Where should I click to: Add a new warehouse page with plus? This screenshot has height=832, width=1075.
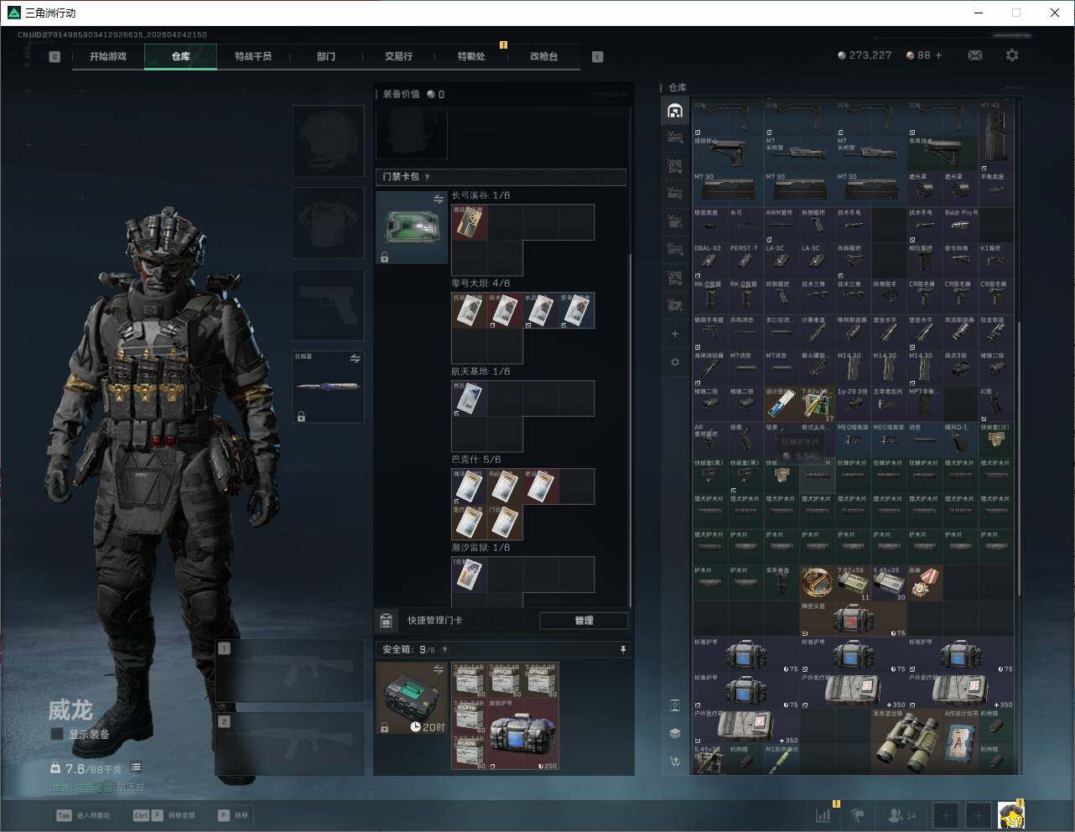[675, 334]
